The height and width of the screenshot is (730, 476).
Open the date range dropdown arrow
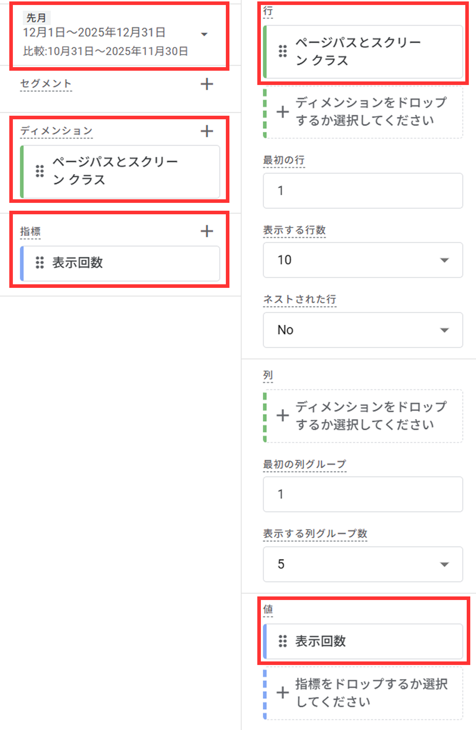(x=204, y=35)
